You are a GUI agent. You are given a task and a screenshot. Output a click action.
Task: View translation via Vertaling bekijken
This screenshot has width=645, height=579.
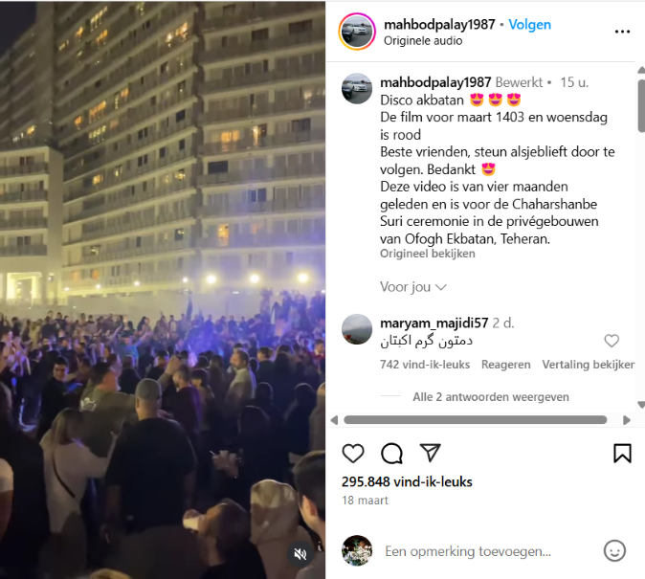589,365
